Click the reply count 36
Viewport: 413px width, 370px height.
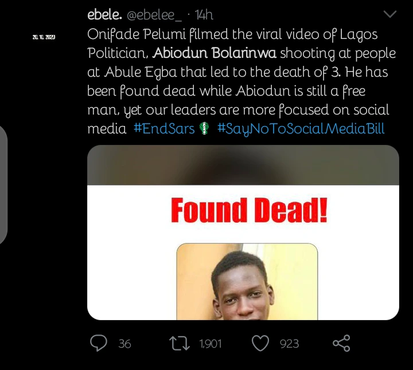pyautogui.click(x=124, y=344)
